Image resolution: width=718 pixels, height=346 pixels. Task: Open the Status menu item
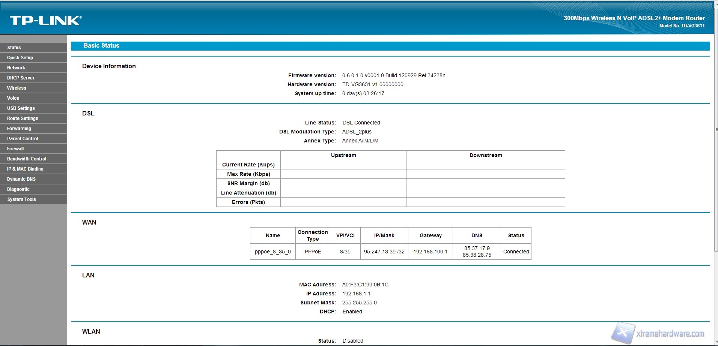14,48
